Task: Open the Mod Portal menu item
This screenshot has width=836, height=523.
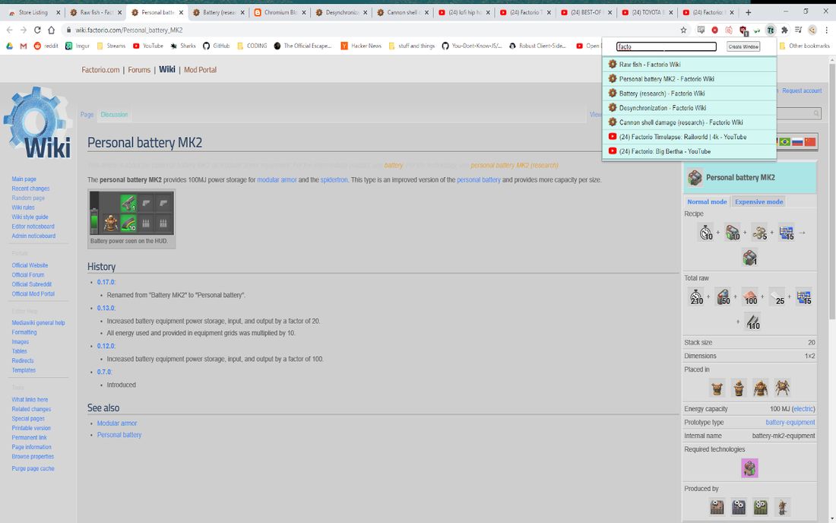Action: click(200, 69)
